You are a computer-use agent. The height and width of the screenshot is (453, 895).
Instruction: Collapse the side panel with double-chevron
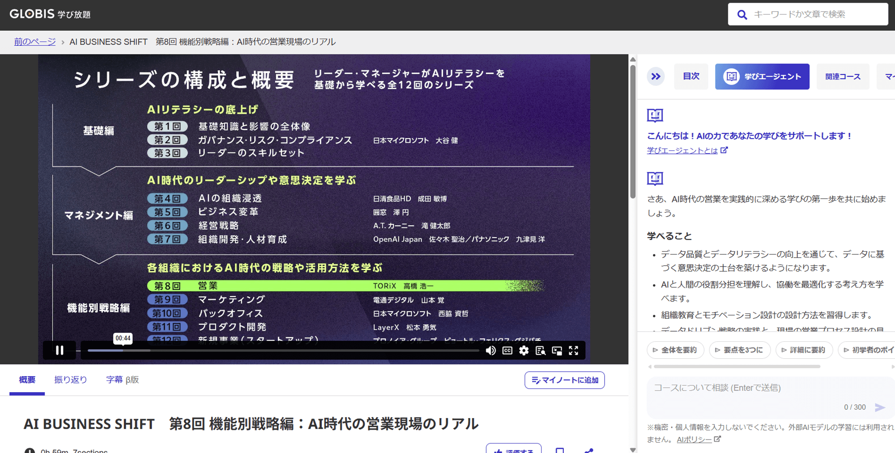coord(656,76)
